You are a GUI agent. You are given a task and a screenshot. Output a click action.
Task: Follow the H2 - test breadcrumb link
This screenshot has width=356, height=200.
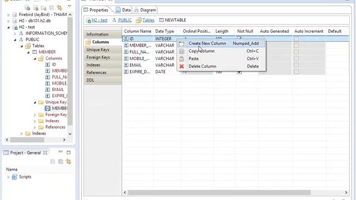[x=100, y=20]
